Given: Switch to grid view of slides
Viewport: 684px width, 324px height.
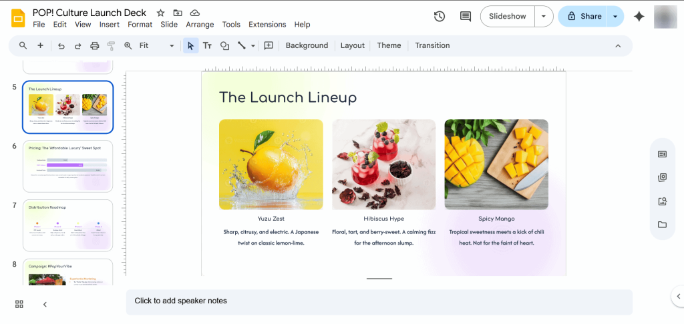Looking at the screenshot, I should click(x=19, y=304).
